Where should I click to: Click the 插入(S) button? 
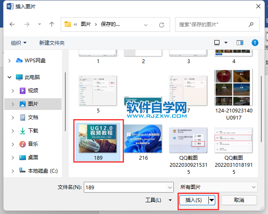[193, 200]
